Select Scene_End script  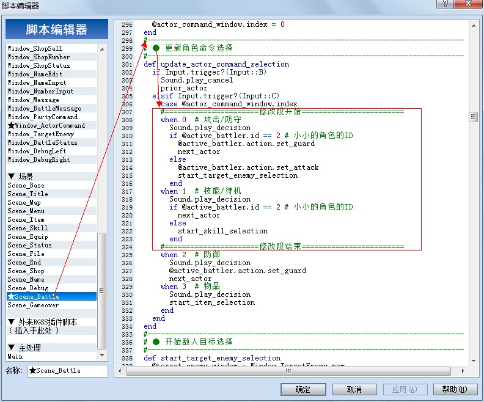point(51,263)
